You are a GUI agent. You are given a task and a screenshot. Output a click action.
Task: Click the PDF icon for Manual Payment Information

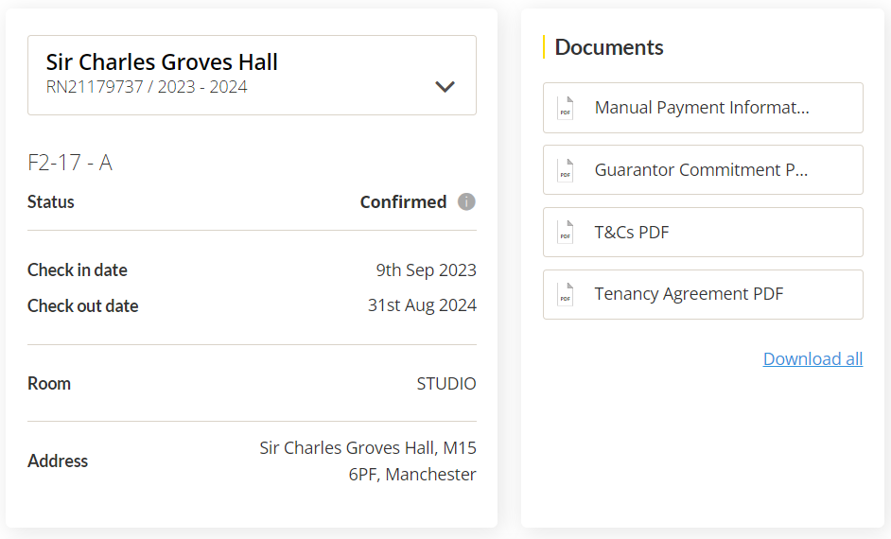coord(566,108)
